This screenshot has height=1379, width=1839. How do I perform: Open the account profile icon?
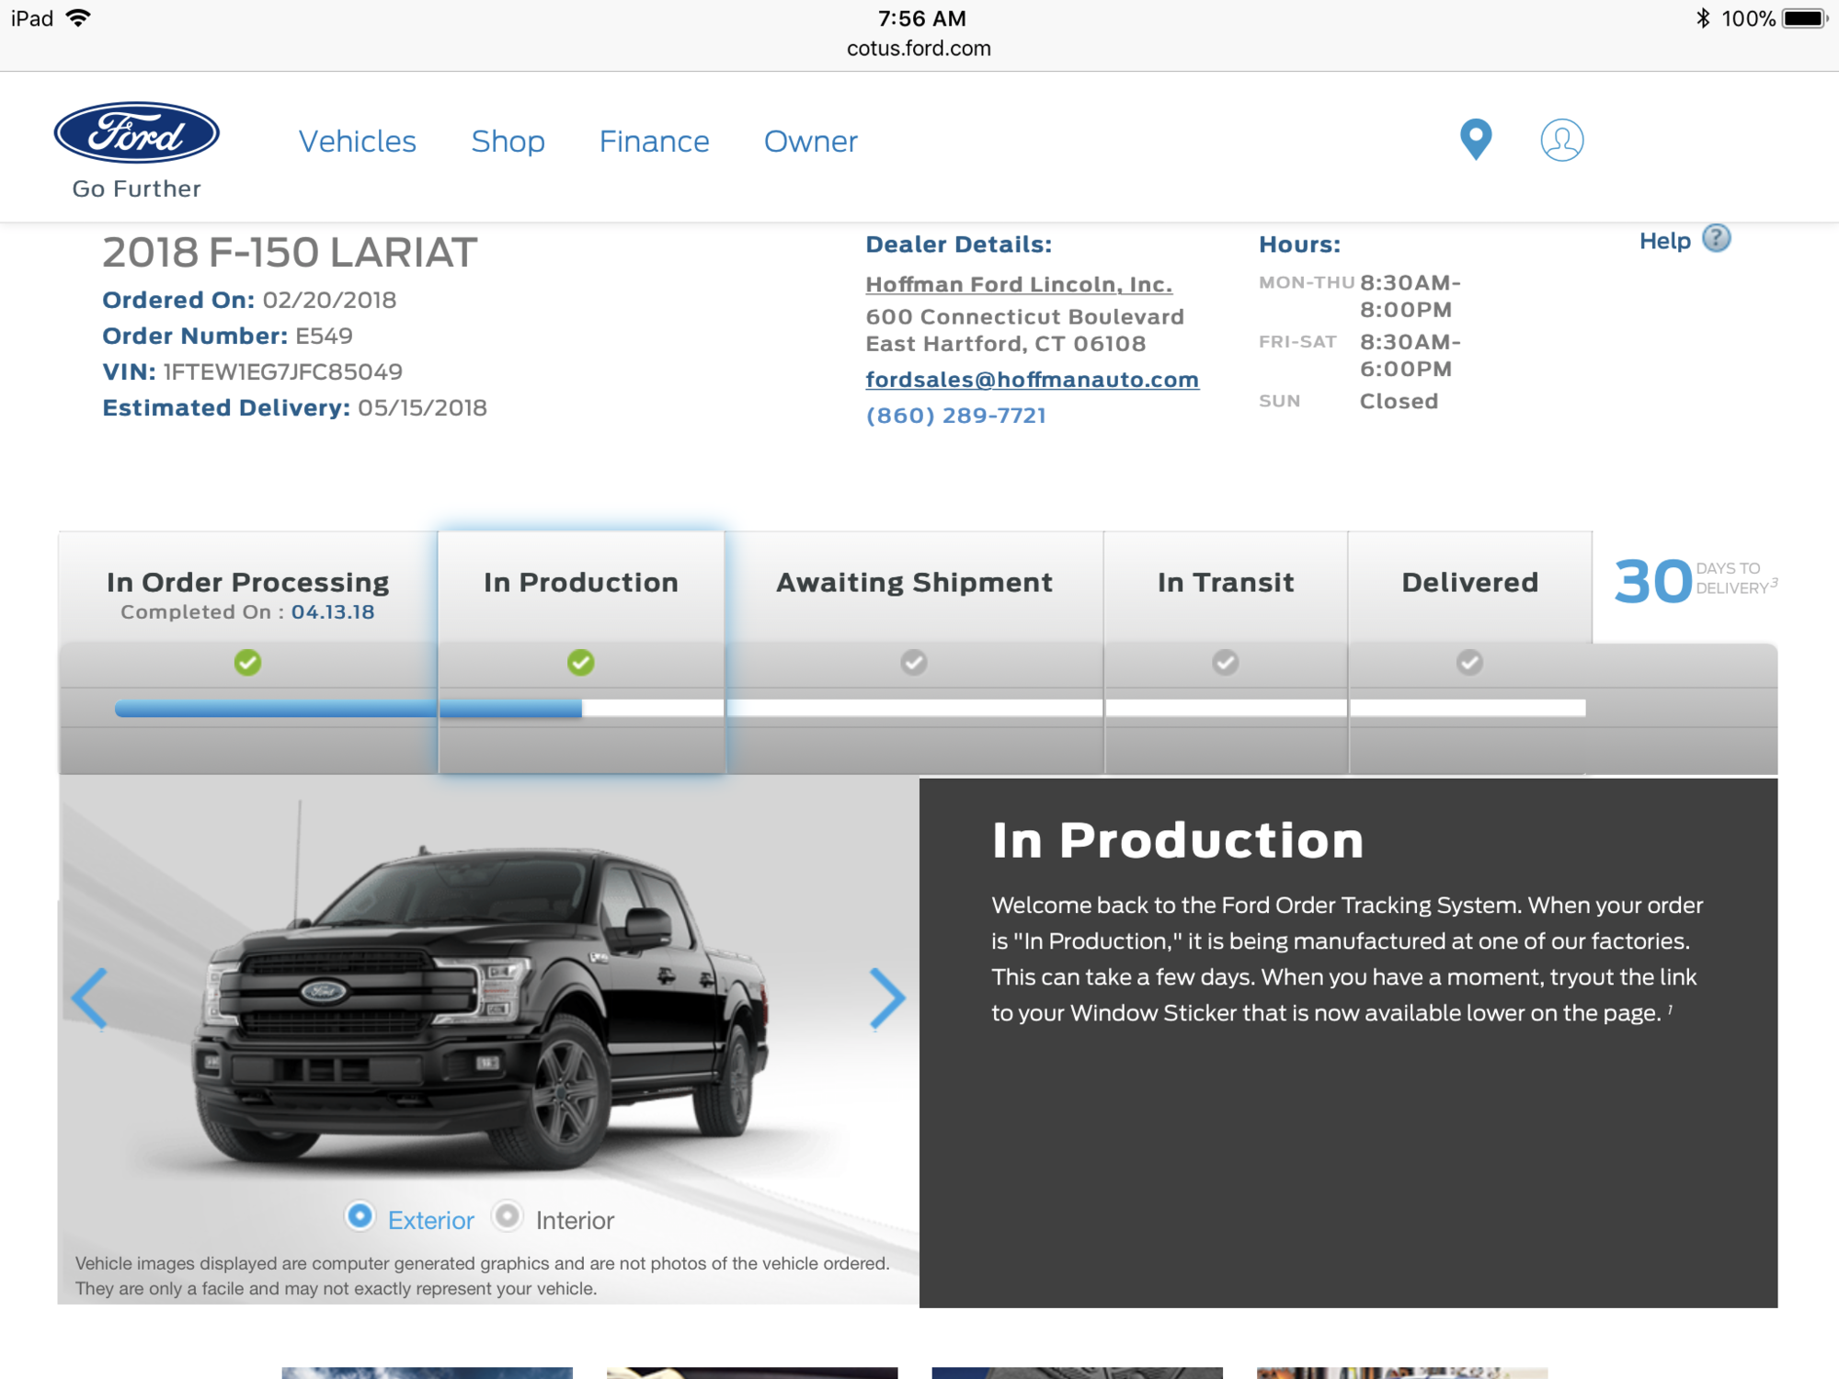pos(1561,140)
